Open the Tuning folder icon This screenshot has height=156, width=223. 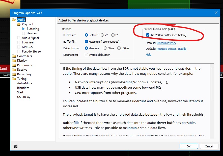[14, 79]
